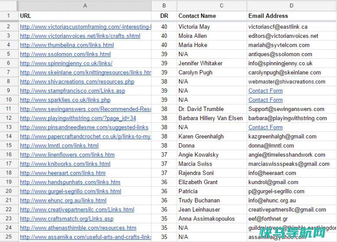Open the athenasthimble.com resources link
Screen dimensions: 337x242
pos(78,228)
